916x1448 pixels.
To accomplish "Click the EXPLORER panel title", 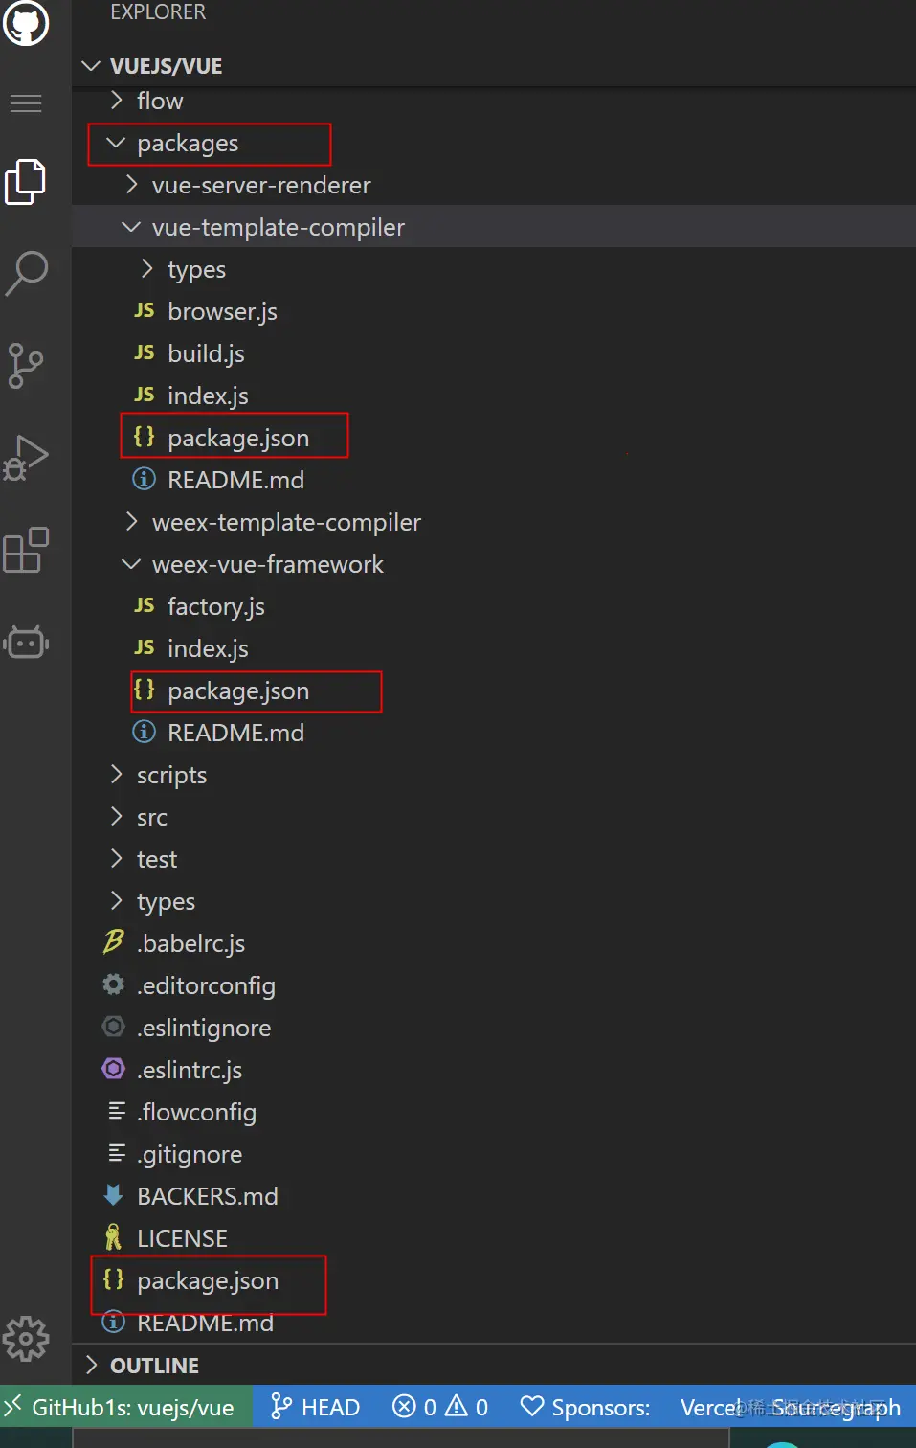I will pyautogui.click(x=158, y=12).
